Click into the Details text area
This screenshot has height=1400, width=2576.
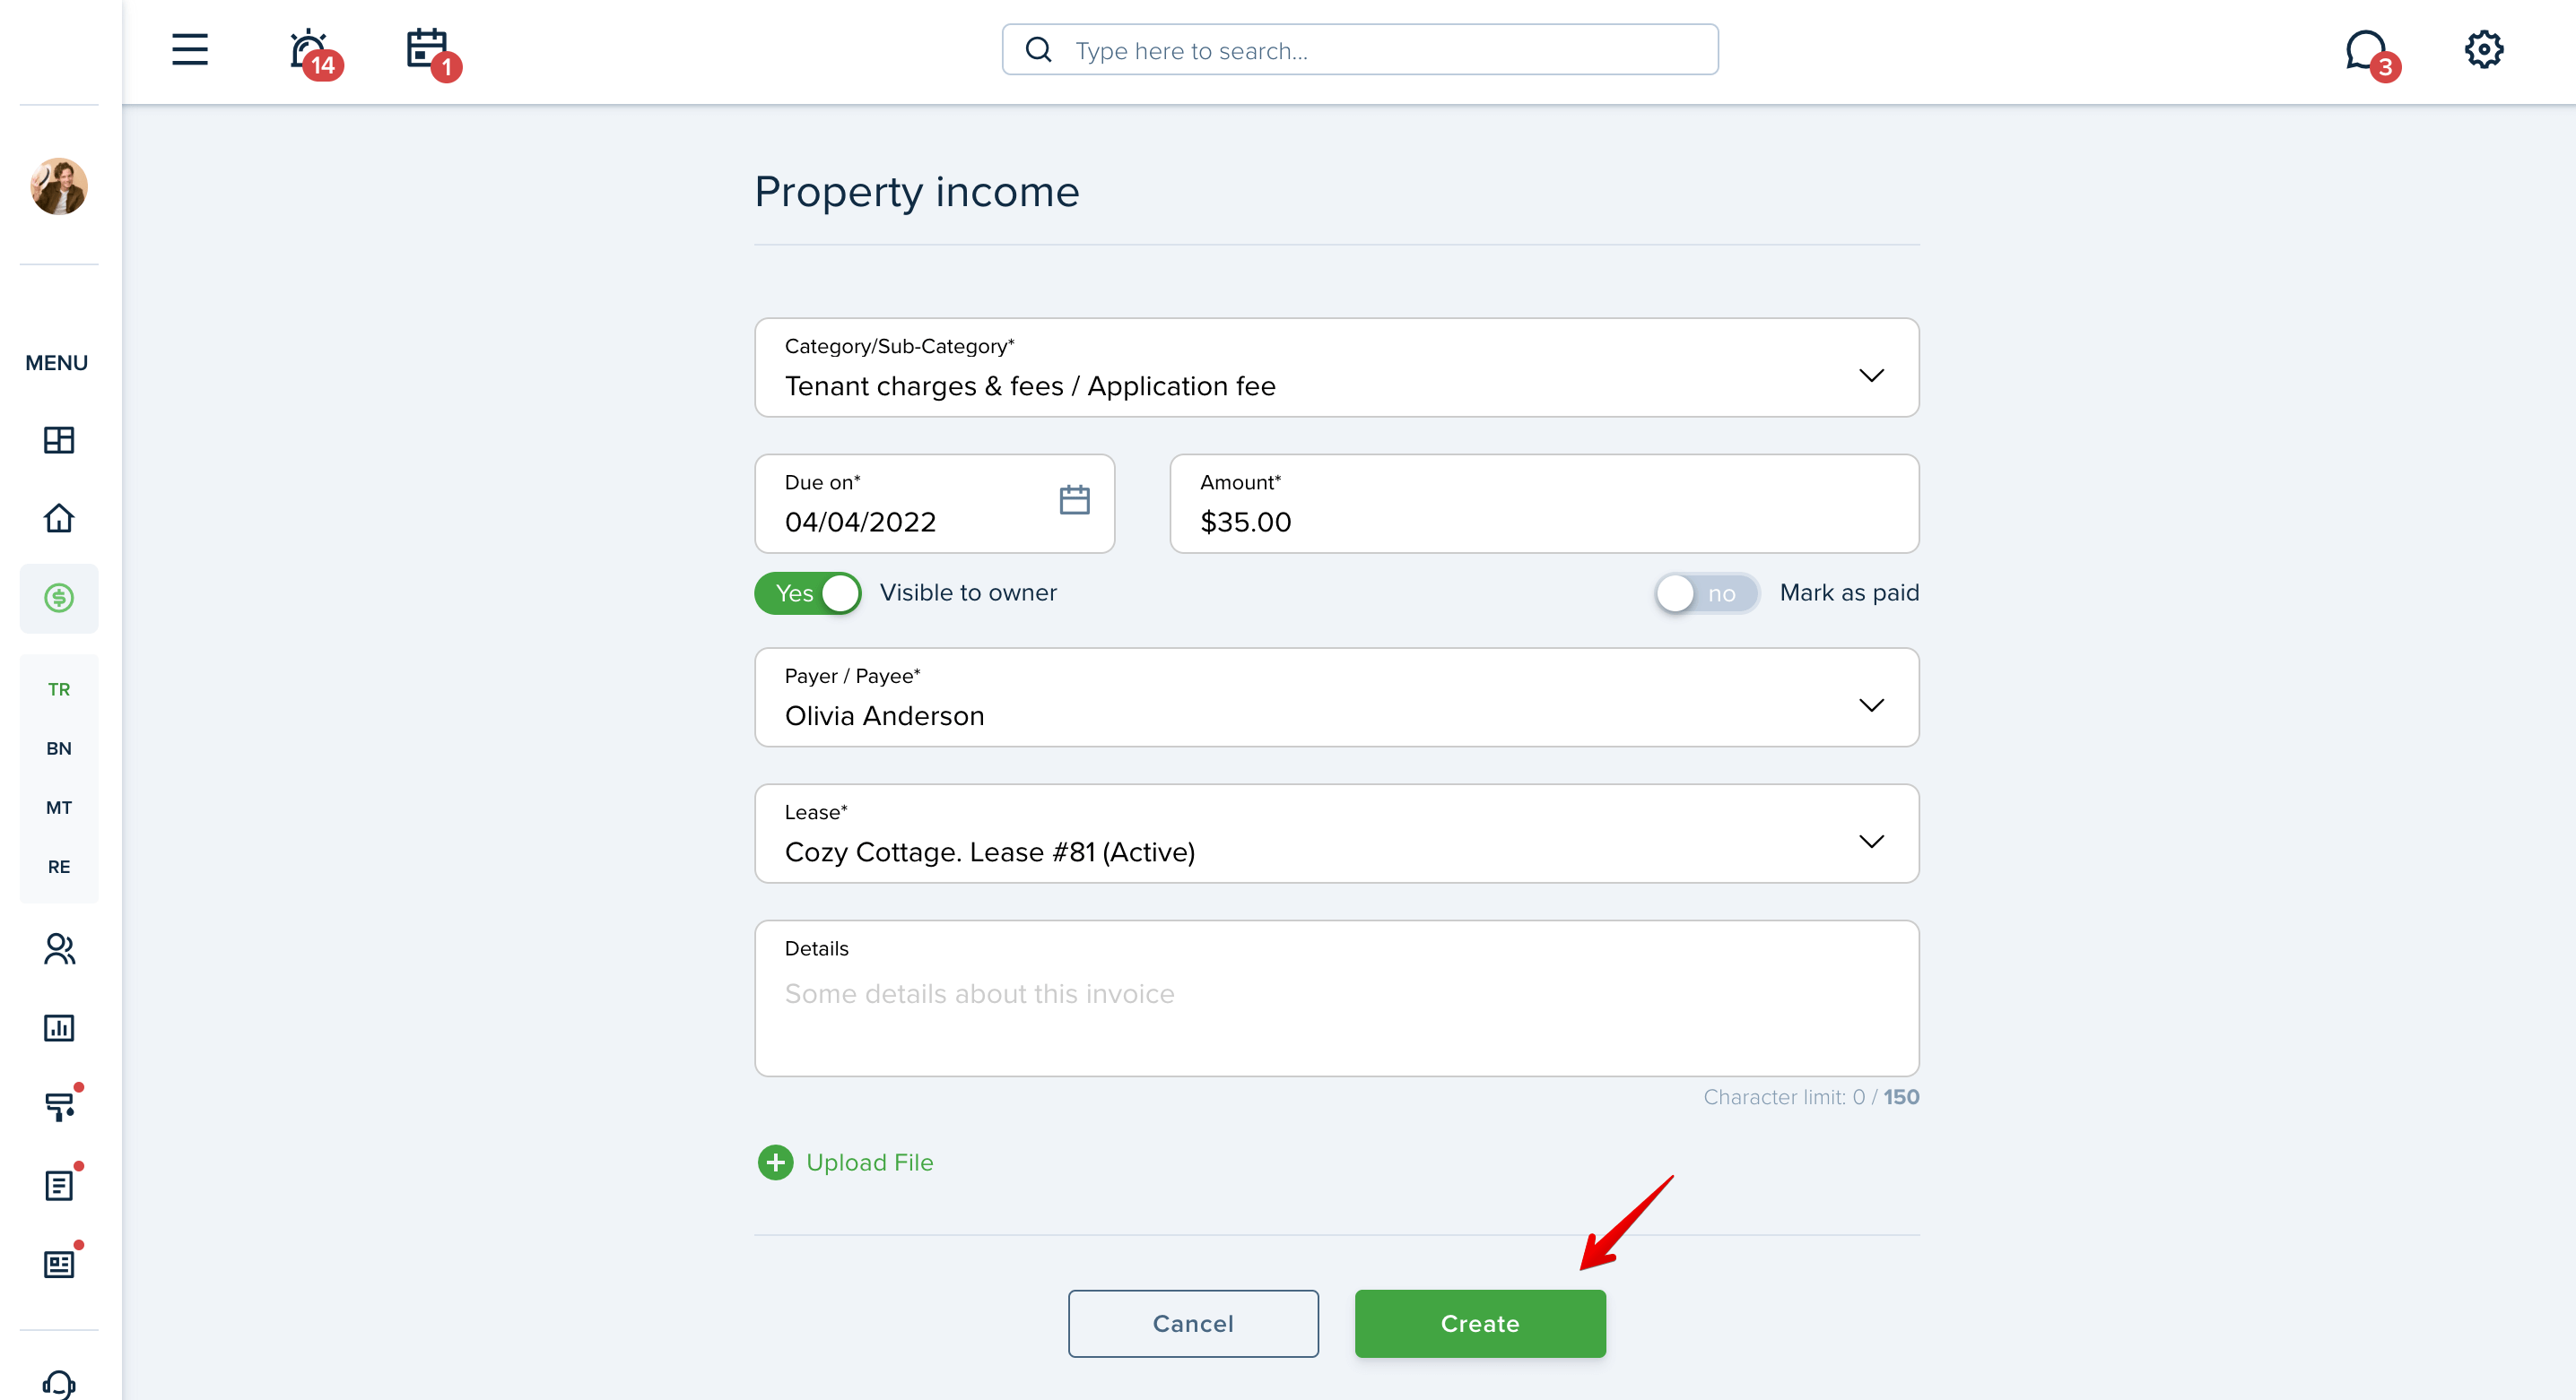click(x=1336, y=998)
